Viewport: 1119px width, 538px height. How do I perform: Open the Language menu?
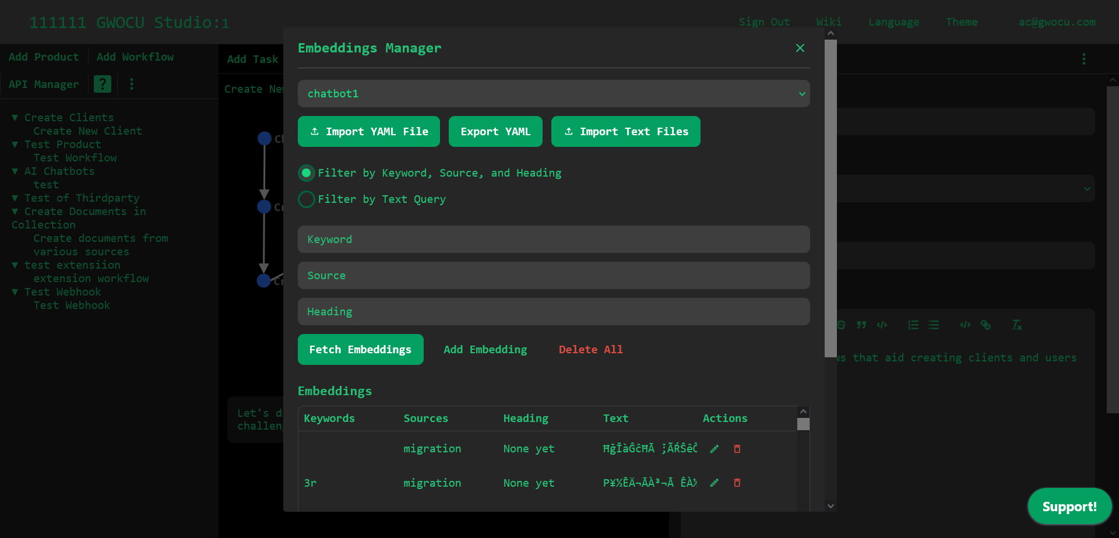893,22
